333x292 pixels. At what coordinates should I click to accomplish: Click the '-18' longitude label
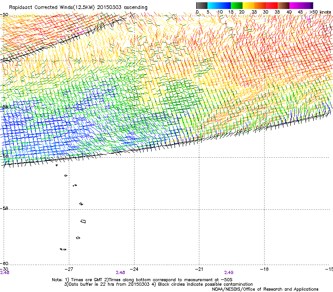click(x=264, y=269)
